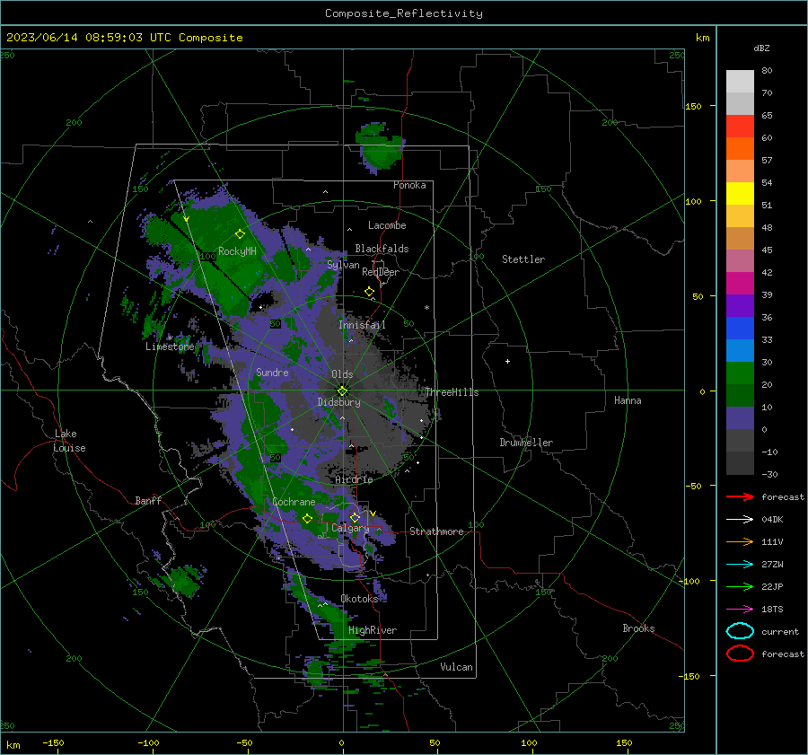Click the magenta 18TS arrow icon
This screenshot has width=808, height=755.
[740, 610]
